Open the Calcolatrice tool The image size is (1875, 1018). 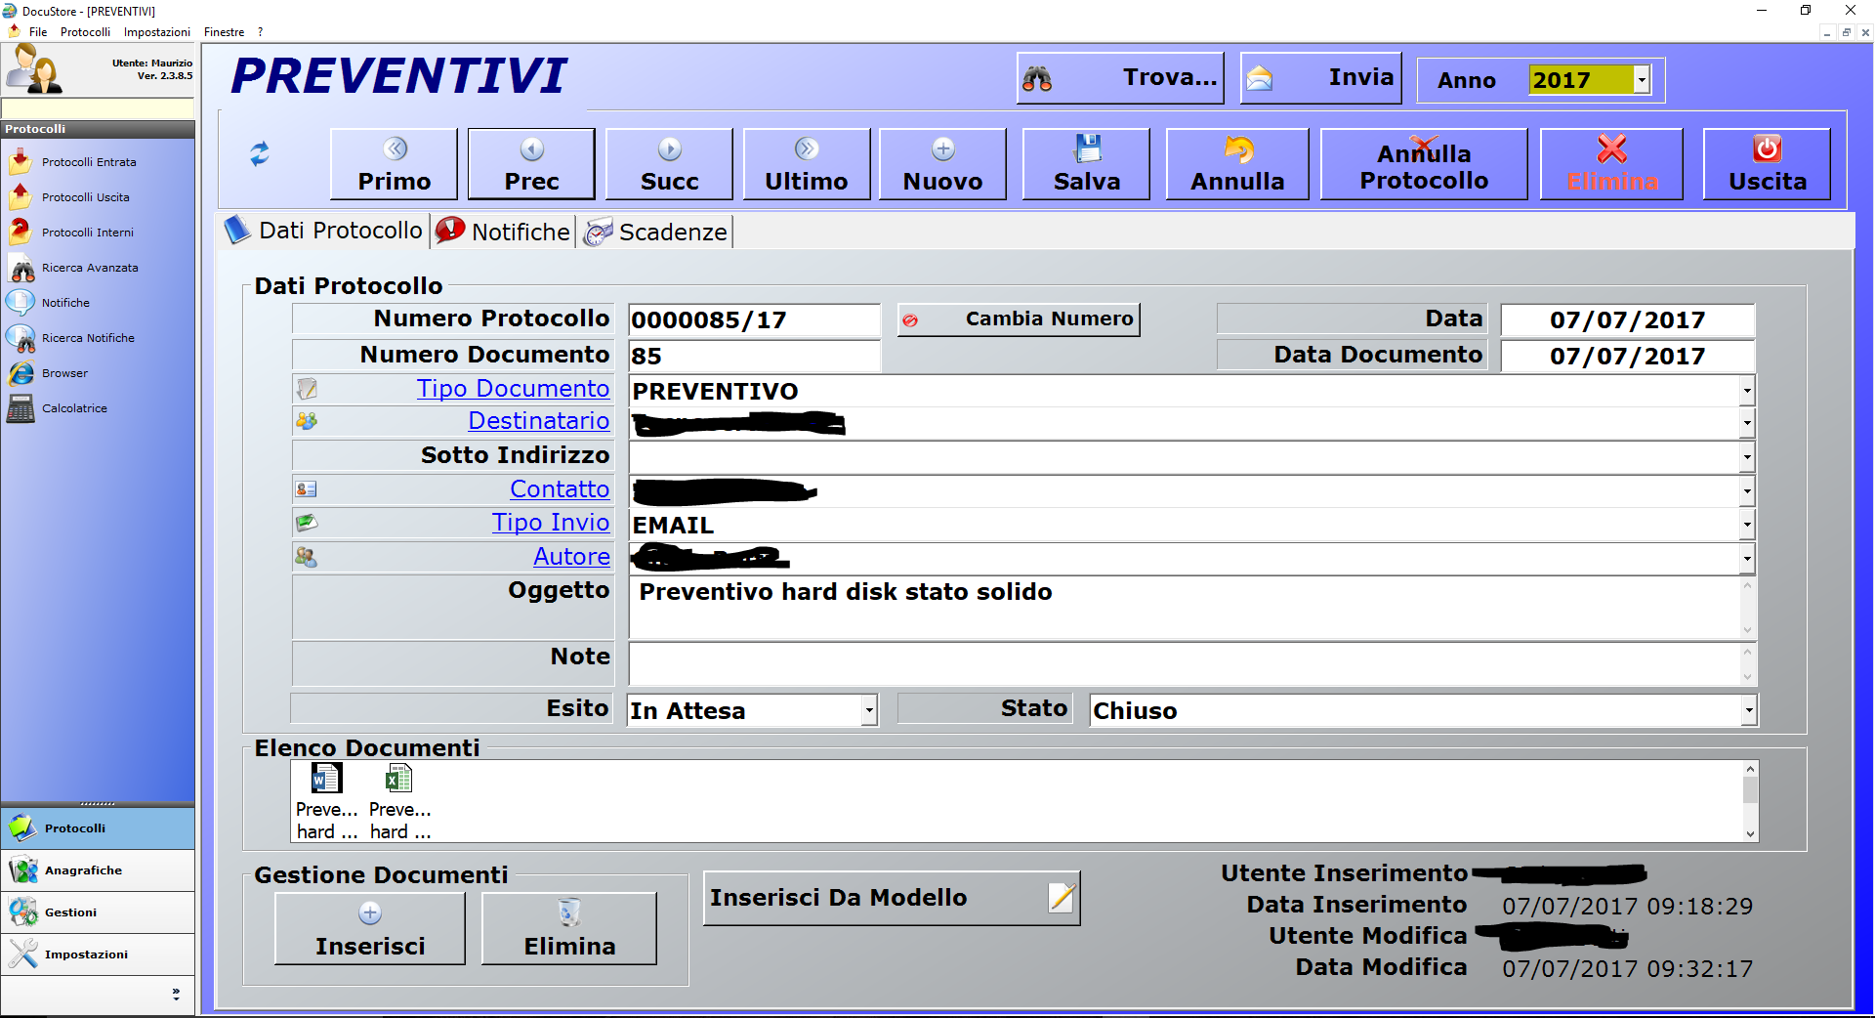coord(74,408)
